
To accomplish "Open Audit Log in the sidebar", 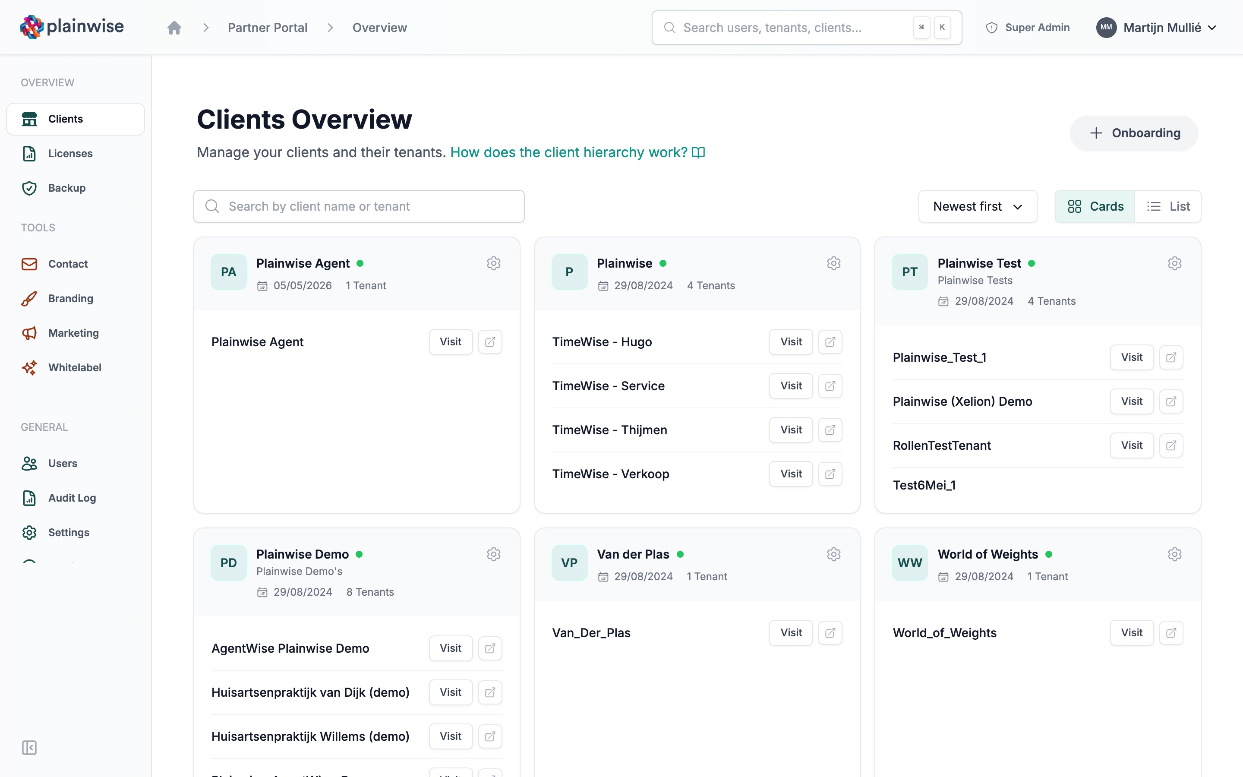I will [76, 498].
